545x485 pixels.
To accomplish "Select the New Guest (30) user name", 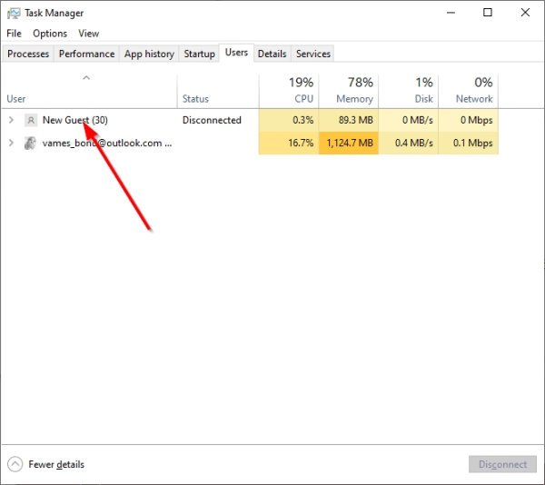I will (75, 120).
